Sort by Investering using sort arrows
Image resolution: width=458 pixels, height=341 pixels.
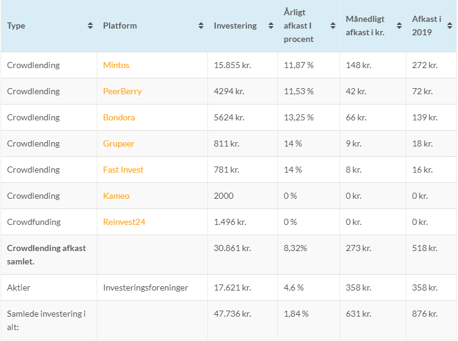coord(270,26)
